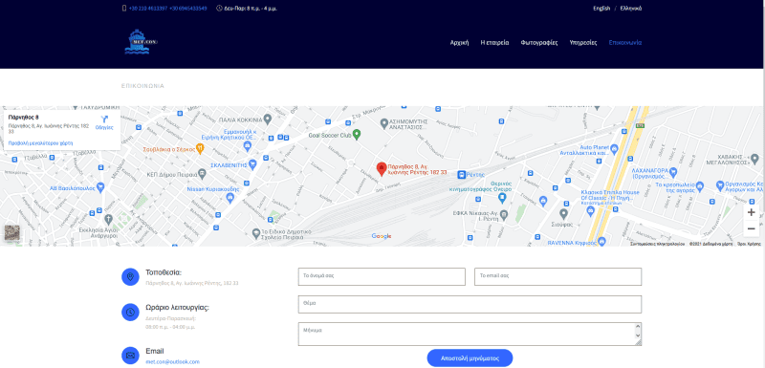Open the Υπηρεσίες menu item
Image resolution: width=765 pixels, height=368 pixels.
pyautogui.click(x=583, y=42)
